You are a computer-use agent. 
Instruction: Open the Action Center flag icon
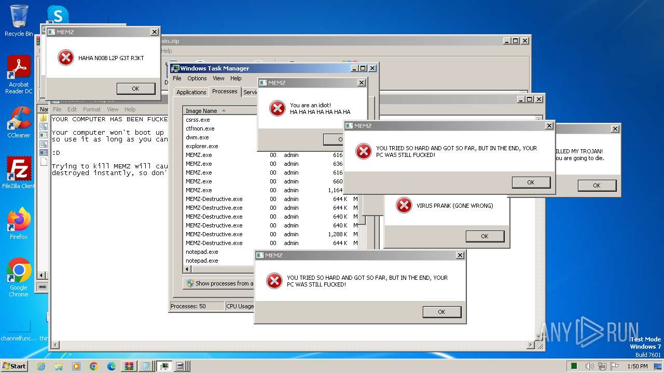pyautogui.click(x=614, y=366)
